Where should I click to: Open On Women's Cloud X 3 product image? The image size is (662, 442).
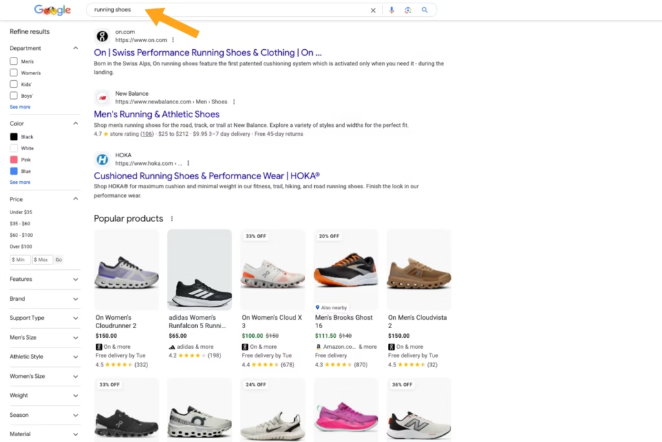273,270
